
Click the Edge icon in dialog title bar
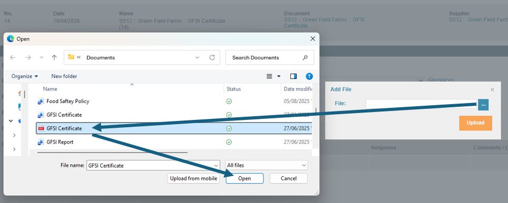click(11, 39)
